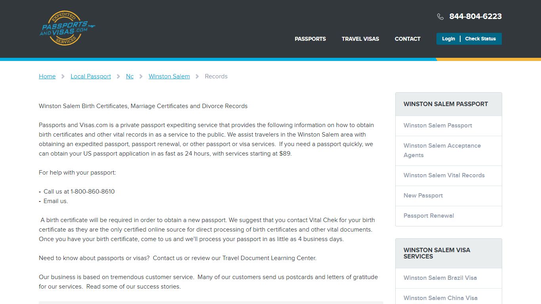Call the 844-804-6223 phone number
Image resolution: width=541 pixels, height=304 pixels.
coord(475,16)
